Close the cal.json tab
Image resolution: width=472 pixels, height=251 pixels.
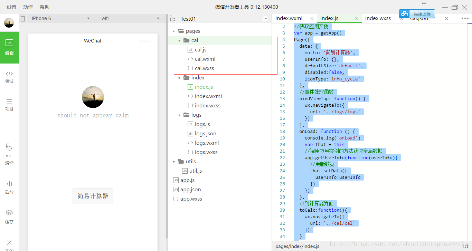tap(447, 19)
